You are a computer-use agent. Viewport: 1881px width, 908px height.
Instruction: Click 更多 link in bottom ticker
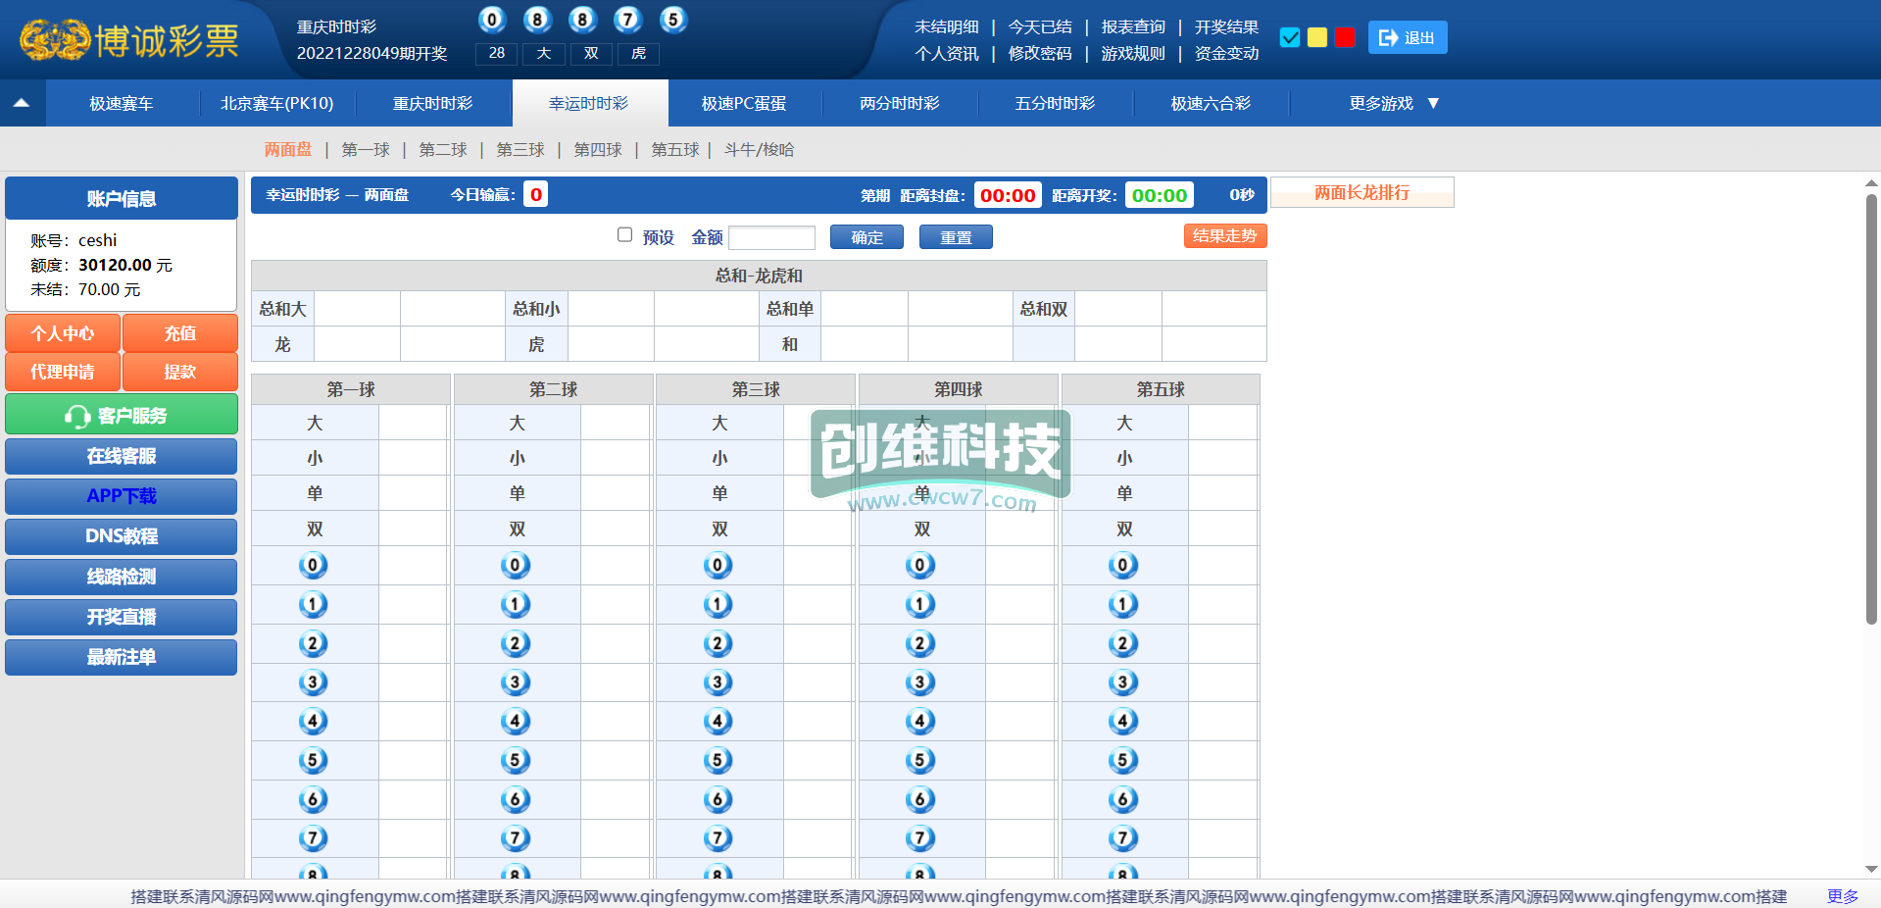click(x=1843, y=896)
